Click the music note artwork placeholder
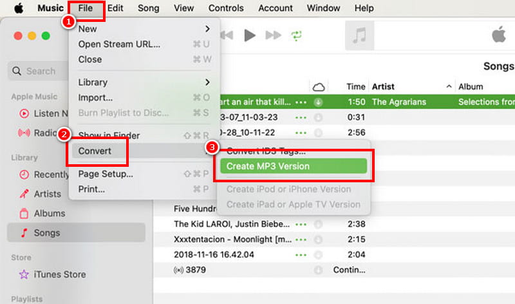This screenshot has height=304, width=515. (x=359, y=35)
